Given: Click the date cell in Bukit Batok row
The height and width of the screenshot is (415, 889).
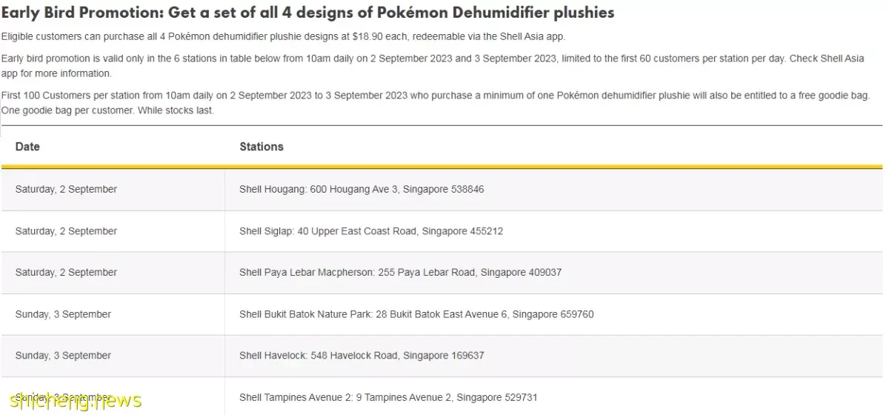Looking at the screenshot, I should pos(113,314).
